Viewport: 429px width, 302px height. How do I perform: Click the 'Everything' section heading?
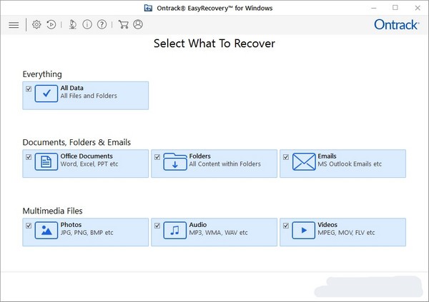coord(42,74)
